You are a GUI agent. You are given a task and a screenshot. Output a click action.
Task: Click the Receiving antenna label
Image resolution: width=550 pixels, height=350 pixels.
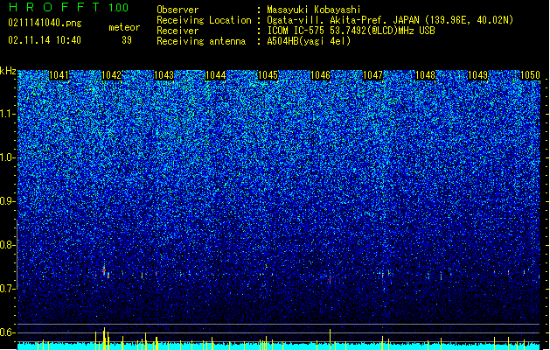point(201,41)
